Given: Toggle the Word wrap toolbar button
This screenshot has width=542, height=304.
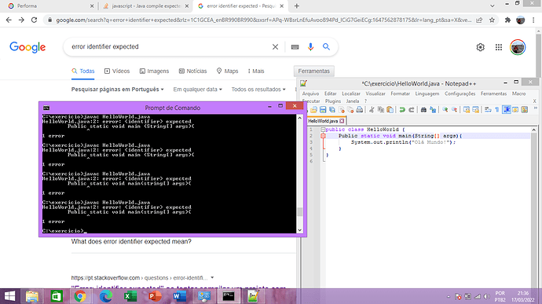Looking at the screenshot, I should [x=488, y=110].
